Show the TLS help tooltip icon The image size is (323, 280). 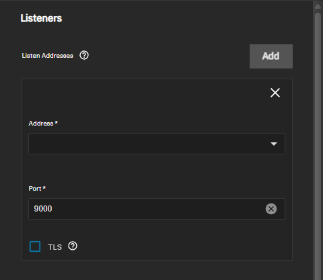click(x=73, y=246)
